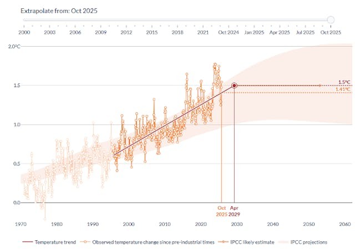Screen dimensions: 355x252
Task: Click the slider handle at Oct 2025
Action: tap(331, 20)
